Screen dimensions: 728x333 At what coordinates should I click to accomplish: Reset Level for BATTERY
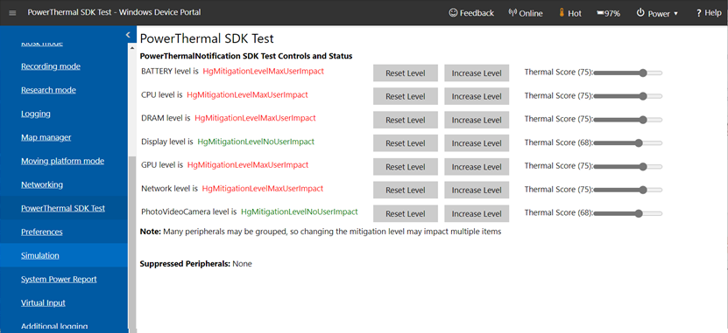(x=406, y=73)
